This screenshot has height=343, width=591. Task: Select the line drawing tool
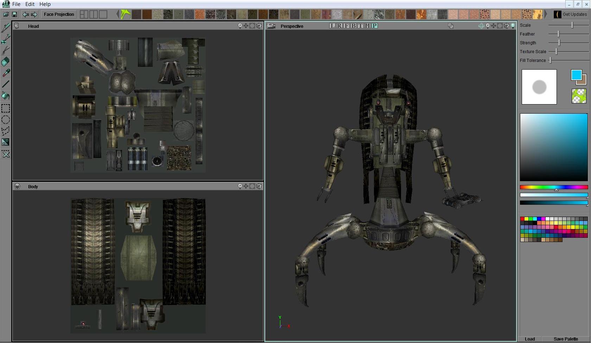point(6,84)
